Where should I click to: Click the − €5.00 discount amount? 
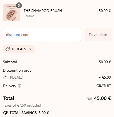[x=105, y=77]
